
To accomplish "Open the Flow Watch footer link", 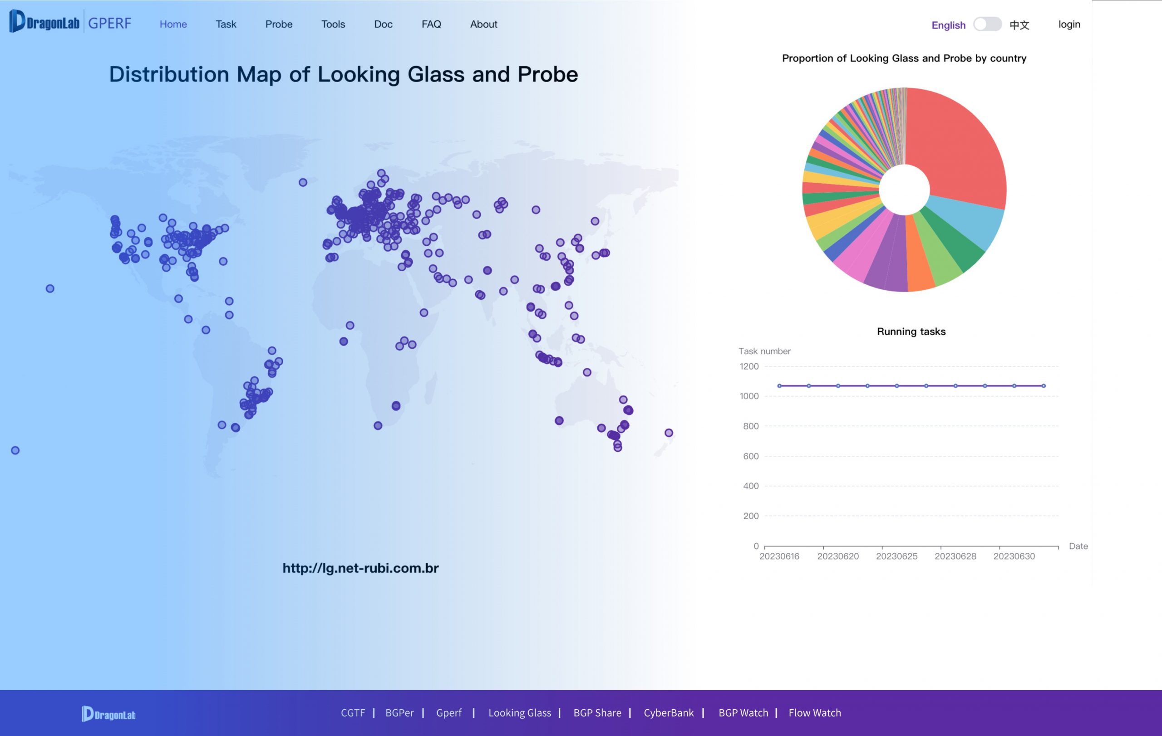I will [x=815, y=712].
